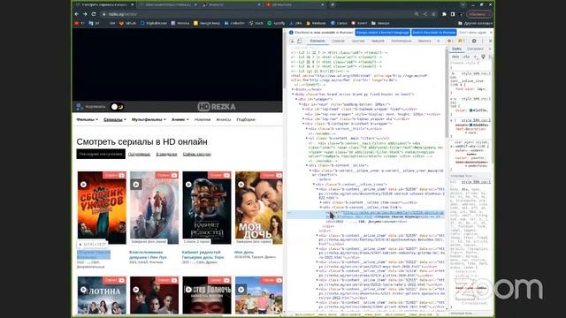Open the Анонсы menu link
566x318 pixels.
(x=224, y=119)
